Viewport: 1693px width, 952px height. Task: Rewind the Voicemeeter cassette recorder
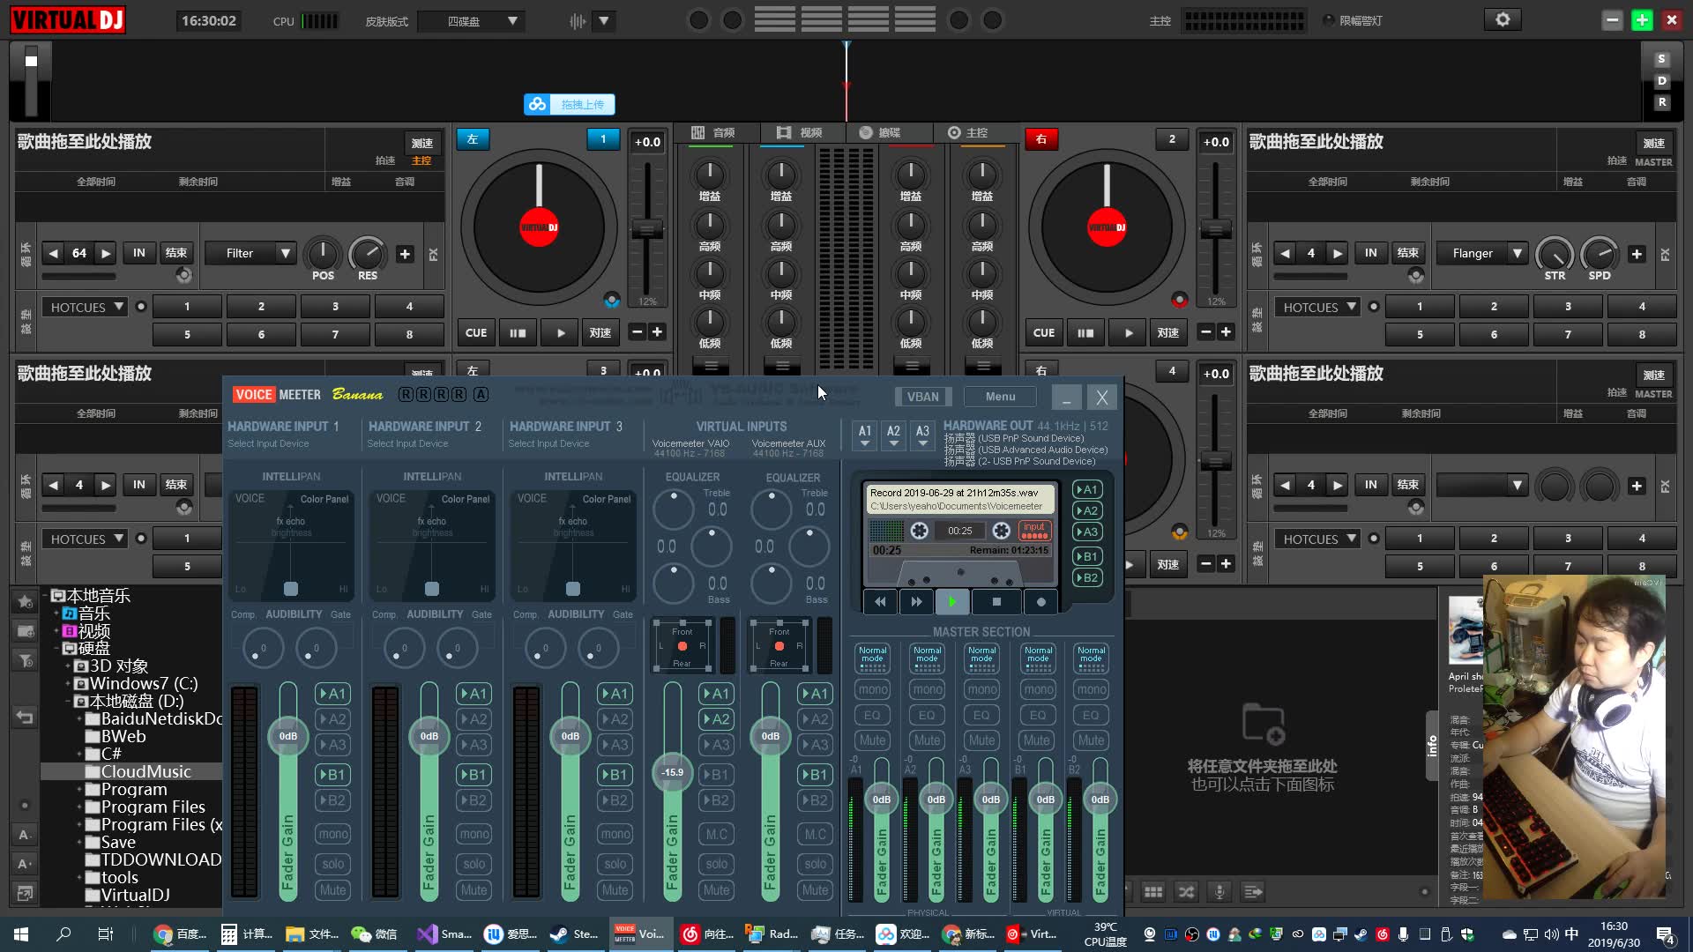point(880,602)
